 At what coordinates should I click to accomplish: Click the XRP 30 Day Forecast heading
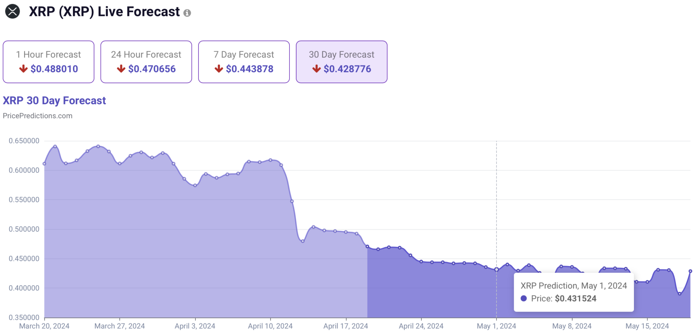coord(54,101)
